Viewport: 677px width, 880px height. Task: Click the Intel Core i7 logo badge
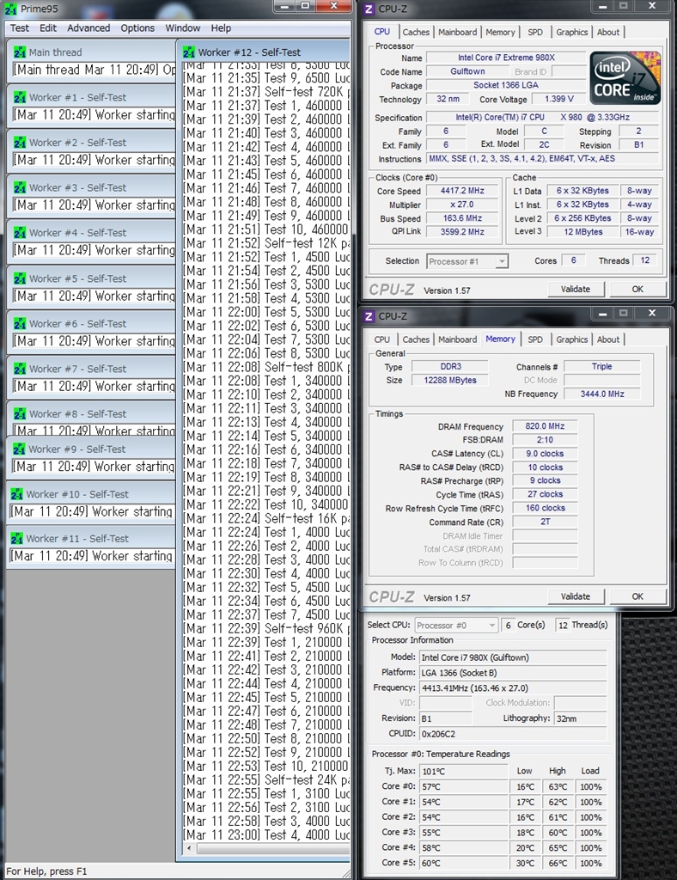pos(626,77)
